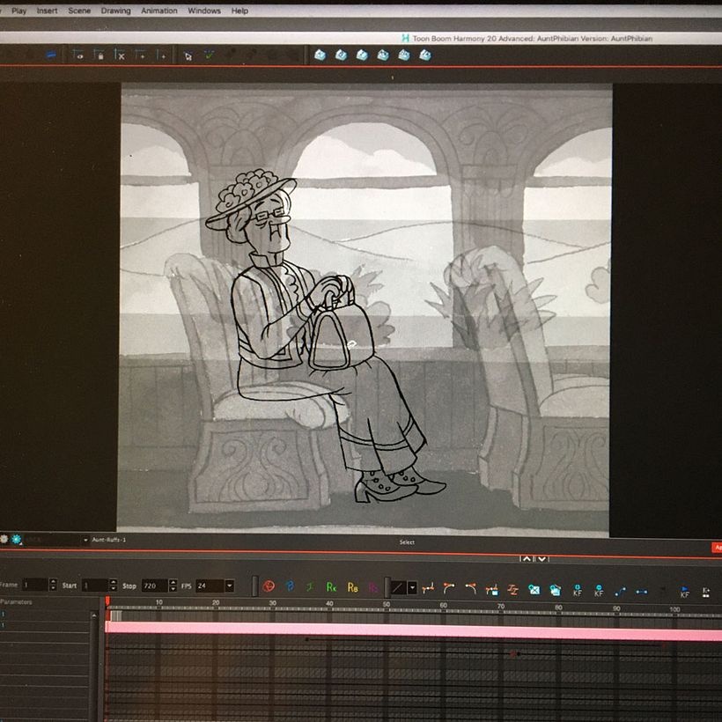The width and height of the screenshot is (722, 722).
Task: Click the sixth blue cube view icon
Action: pos(425,55)
